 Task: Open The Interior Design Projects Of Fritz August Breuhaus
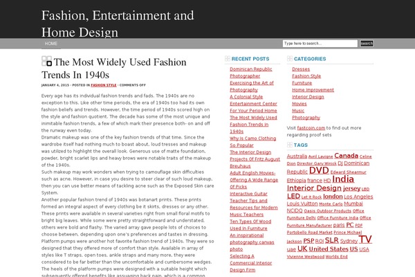[255, 159]
